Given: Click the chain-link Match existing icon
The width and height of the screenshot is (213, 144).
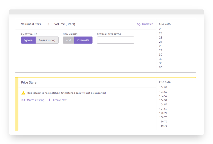Looking at the screenshot, I should (23, 100).
